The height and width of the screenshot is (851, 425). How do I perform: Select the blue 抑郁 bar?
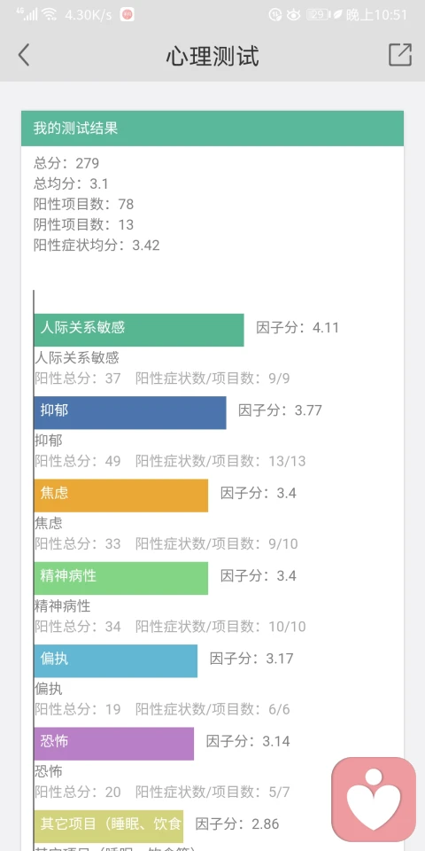tap(130, 412)
